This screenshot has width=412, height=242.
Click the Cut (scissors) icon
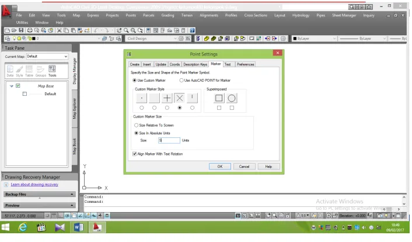tap(60, 30)
